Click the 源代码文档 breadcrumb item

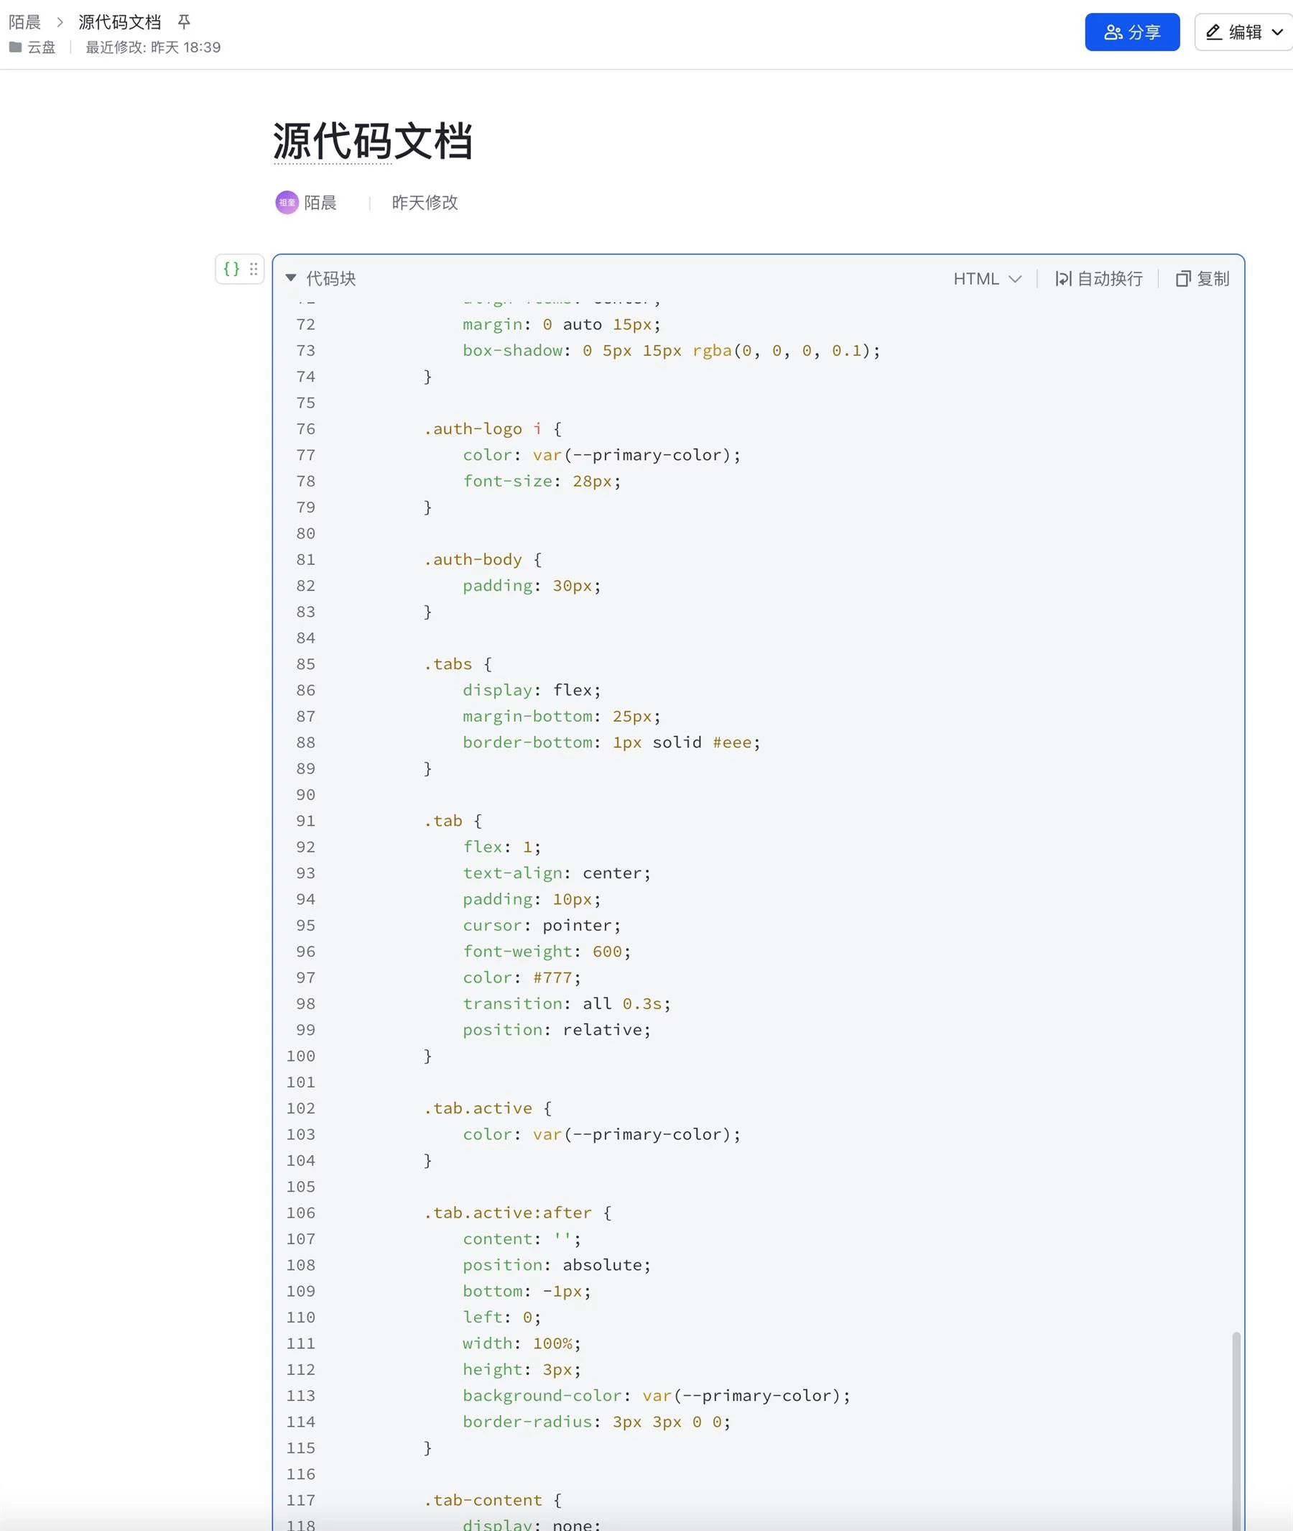click(119, 22)
